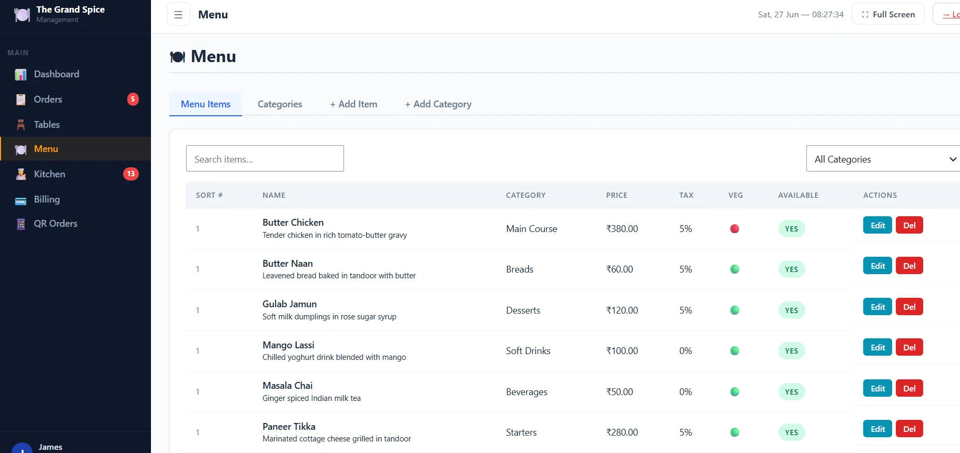
Task: Delete the Paneer Tikka item
Action: click(910, 429)
